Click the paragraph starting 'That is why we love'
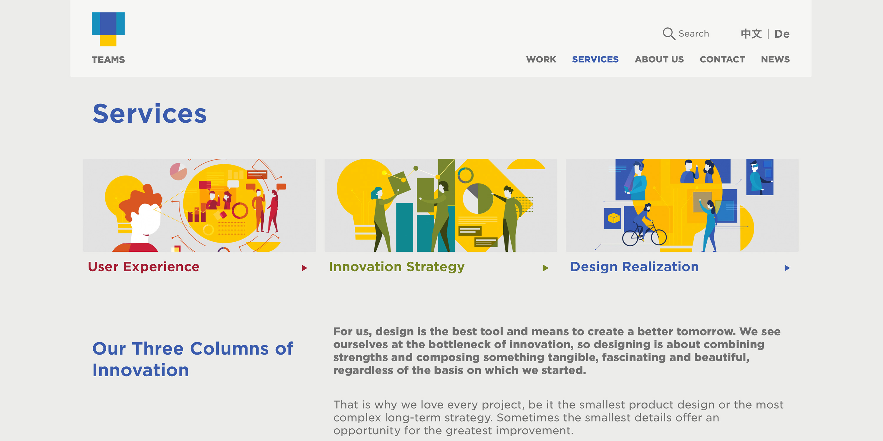883x441 pixels. (558, 417)
